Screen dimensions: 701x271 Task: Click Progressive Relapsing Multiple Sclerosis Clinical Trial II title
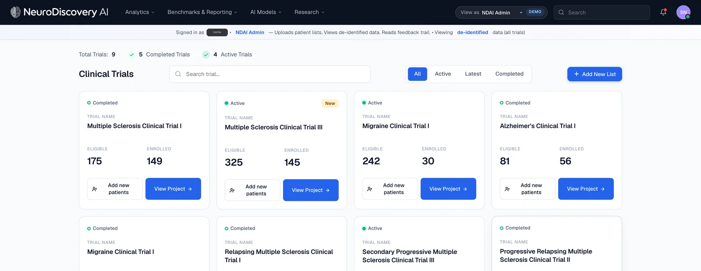click(546, 255)
